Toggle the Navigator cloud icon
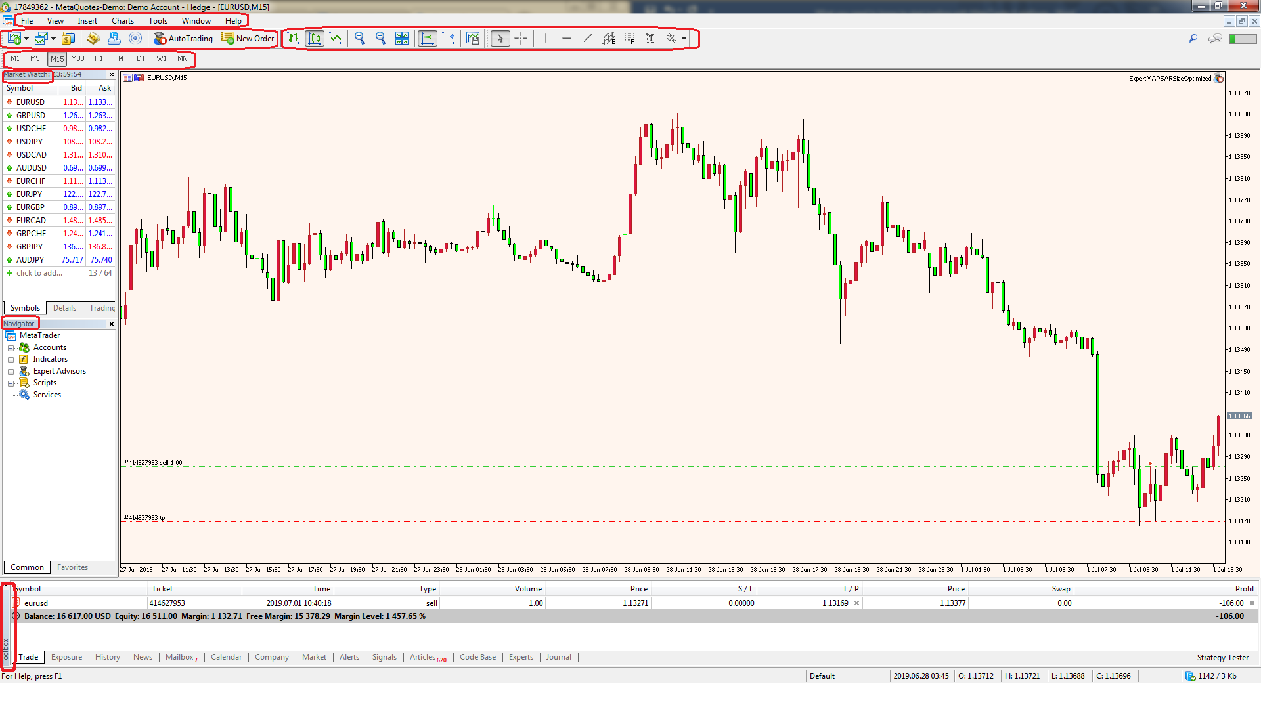This screenshot has width=1261, height=709. pos(114,39)
